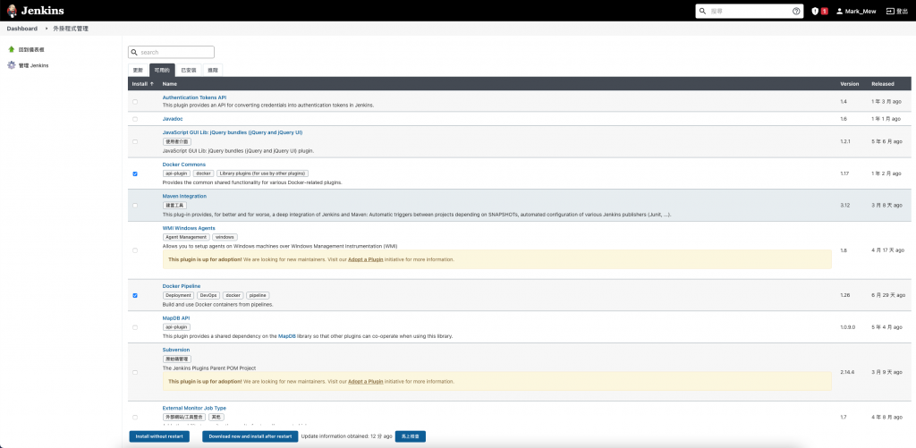
Task: Click the 管理 Jenkins sidebar link
Action: [x=33, y=65]
